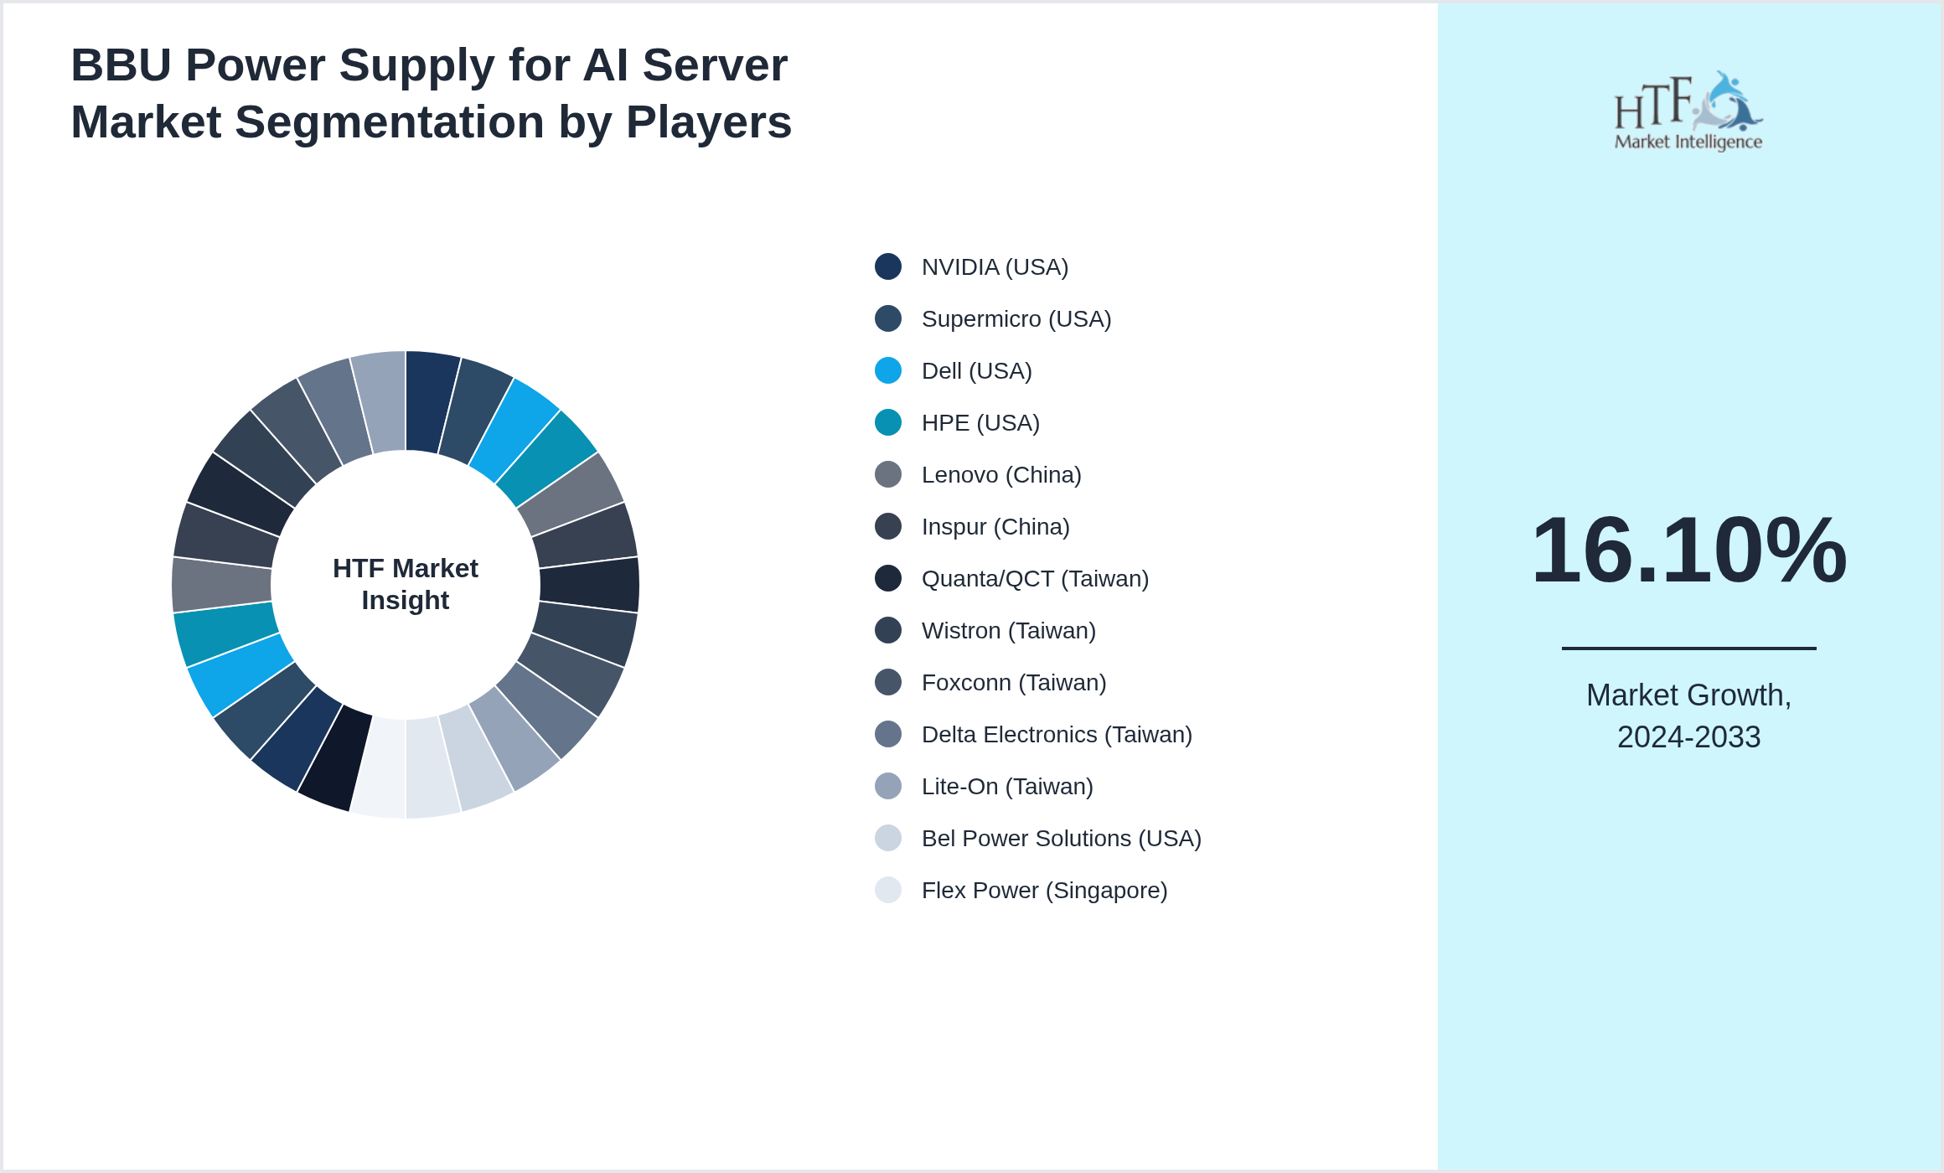Select the Foxconn (Taiwan) legend label
The image size is (1944, 1173).
click(x=1014, y=683)
